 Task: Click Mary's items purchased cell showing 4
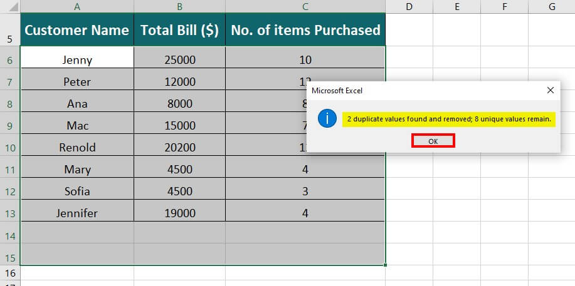[305, 167]
